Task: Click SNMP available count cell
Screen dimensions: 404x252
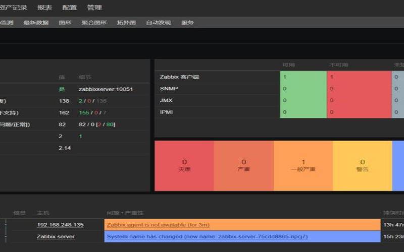Action: (304, 89)
